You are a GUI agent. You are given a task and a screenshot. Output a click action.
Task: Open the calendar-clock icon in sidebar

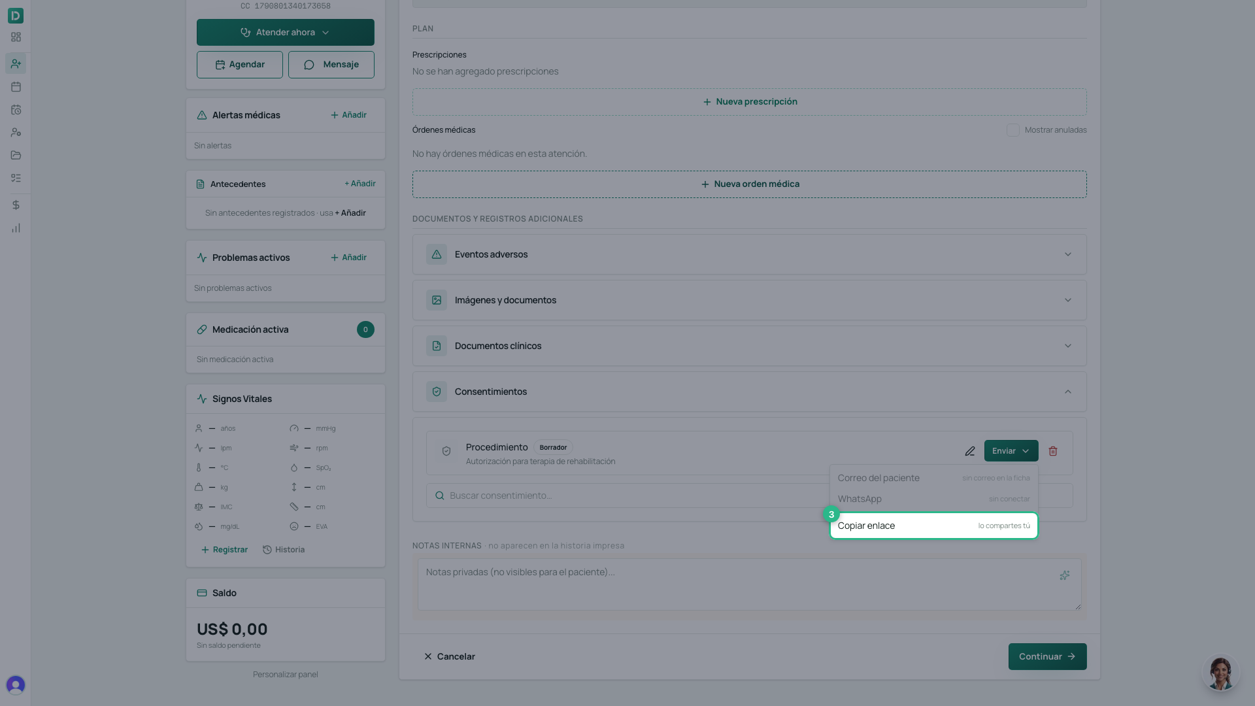pos(16,110)
